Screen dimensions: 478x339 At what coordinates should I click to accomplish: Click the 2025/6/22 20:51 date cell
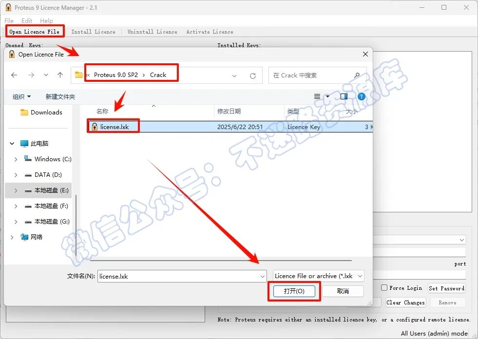[x=240, y=127]
